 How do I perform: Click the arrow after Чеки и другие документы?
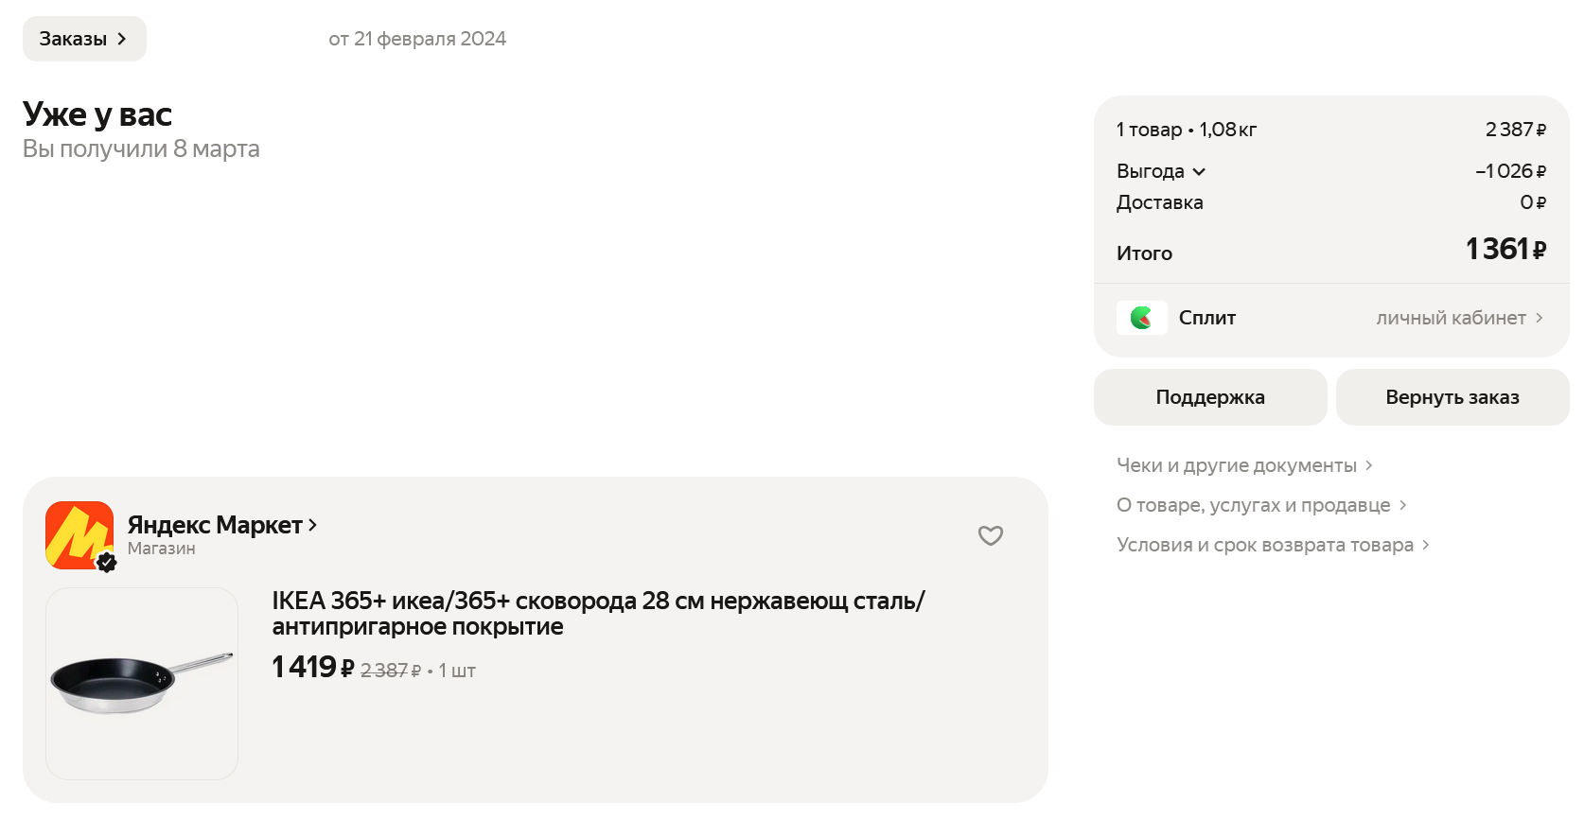1368,465
